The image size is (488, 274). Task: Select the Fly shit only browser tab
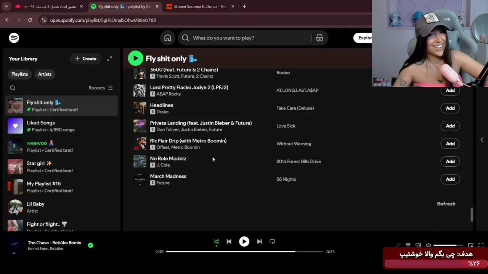pos(125,6)
